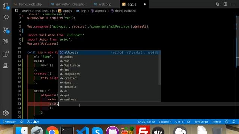Select get from autocomplete list

(109, 95)
